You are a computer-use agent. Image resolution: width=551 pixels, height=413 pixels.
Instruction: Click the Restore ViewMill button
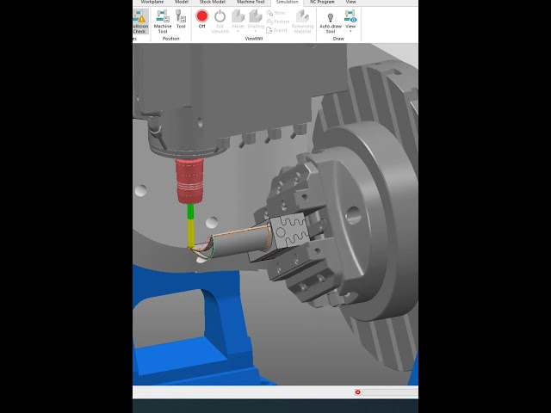point(278,22)
